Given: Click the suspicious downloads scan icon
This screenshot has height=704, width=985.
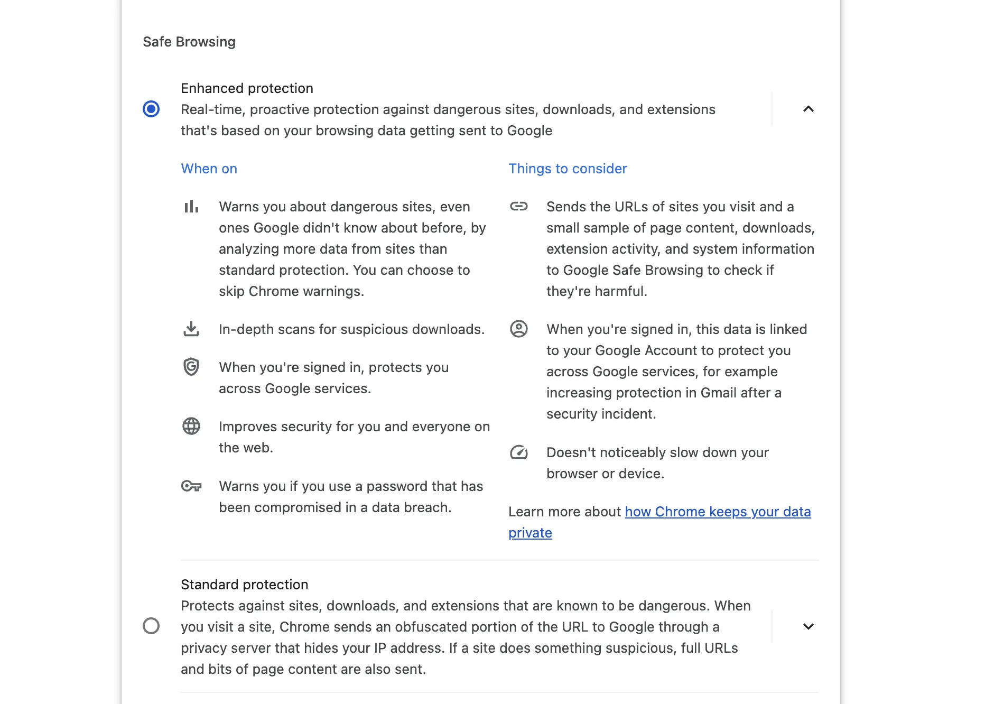Looking at the screenshot, I should 191,329.
